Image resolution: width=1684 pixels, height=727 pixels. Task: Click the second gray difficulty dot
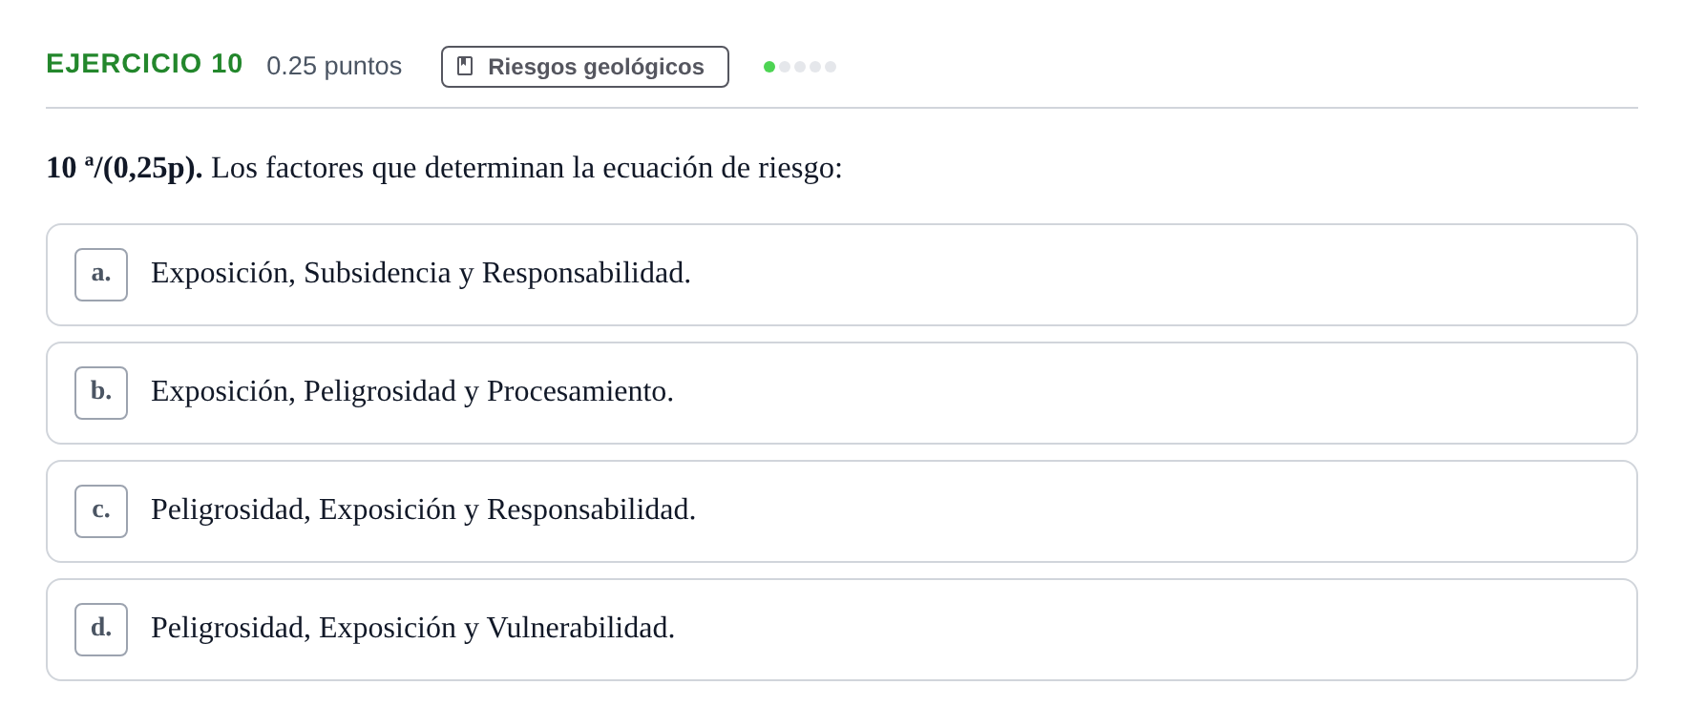tap(785, 67)
